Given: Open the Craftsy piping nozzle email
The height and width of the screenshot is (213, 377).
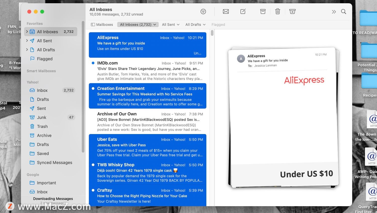Looking at the screenshot, I should [148, 196].
